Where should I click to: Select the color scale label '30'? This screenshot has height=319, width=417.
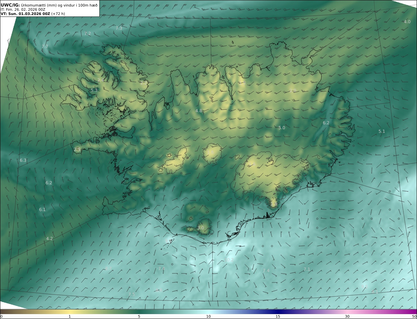[x=347, y=316]
